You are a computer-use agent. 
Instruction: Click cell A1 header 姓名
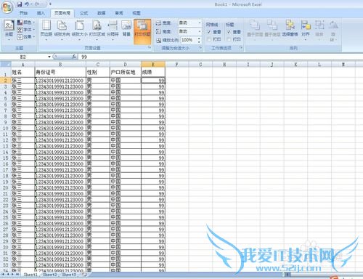[x=23, y=72]
